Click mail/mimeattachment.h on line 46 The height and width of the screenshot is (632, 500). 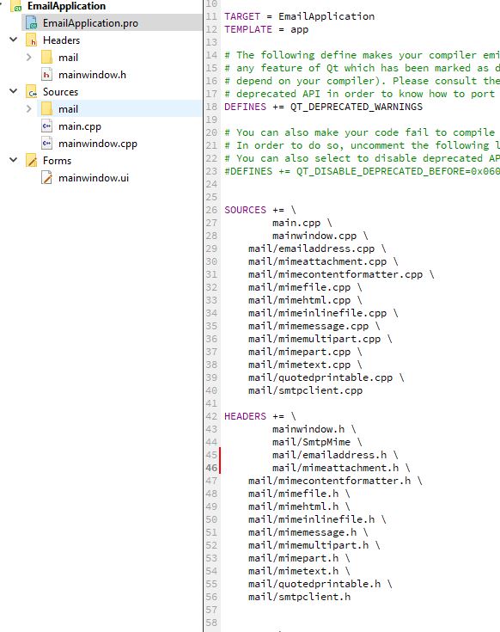click(335, 468)
